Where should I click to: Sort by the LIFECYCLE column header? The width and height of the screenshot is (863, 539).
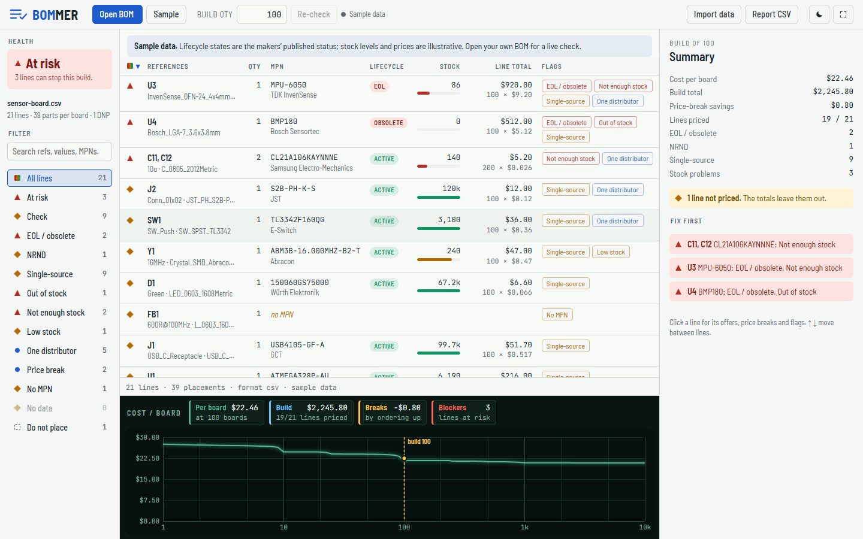pyautogui.click(x=387, y=66)
